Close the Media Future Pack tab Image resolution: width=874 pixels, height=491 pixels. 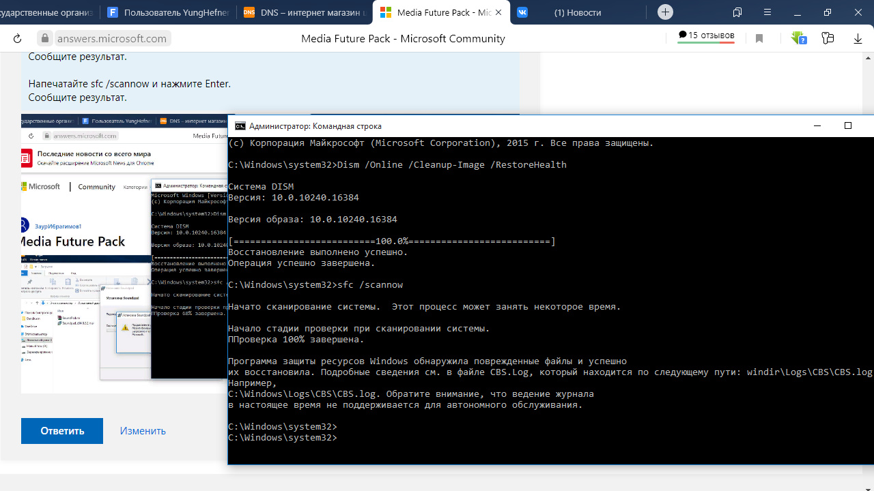point(498,12)
